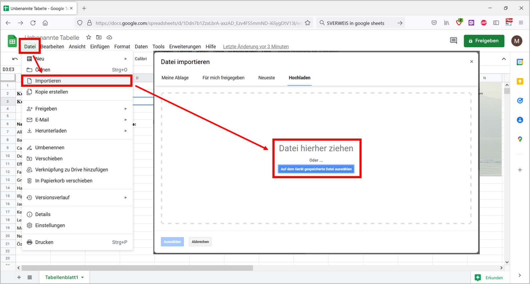This screenshot has height=284, width=530.
Task: Switch to the Meine Ablage tab
Action: tap(175, 78)
